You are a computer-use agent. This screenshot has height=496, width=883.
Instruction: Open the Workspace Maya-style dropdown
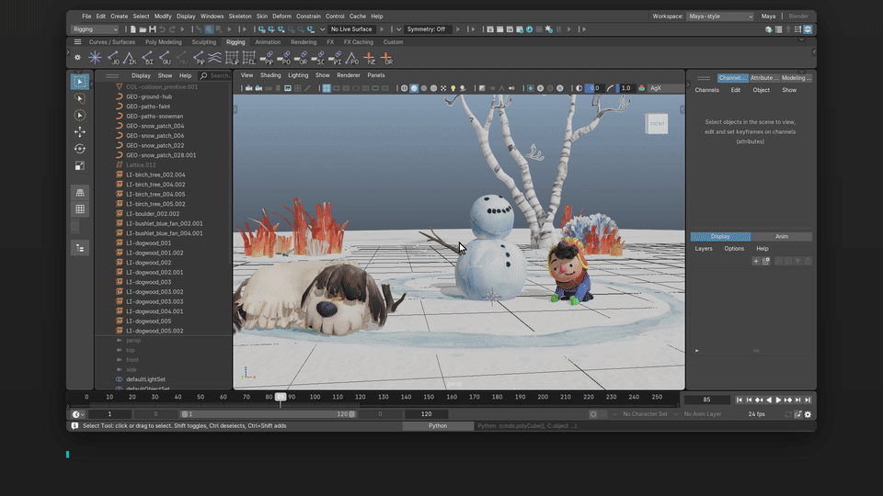[x=720, y=17]
